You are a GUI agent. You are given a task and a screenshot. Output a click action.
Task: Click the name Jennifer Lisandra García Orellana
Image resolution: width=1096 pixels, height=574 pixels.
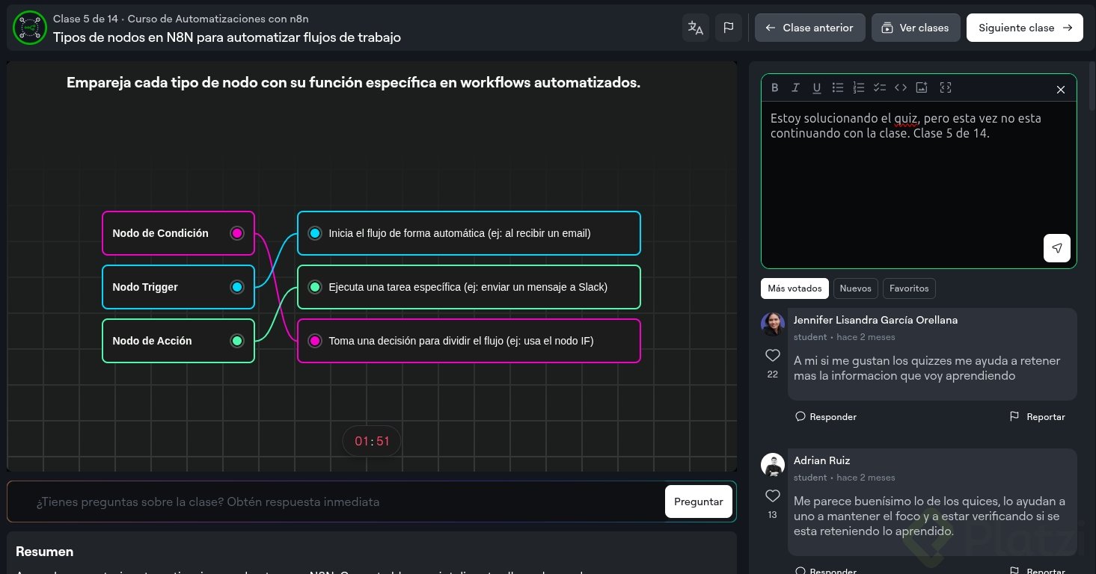point(875,320)
